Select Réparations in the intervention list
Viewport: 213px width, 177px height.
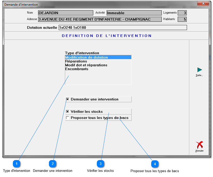point(76,61)
